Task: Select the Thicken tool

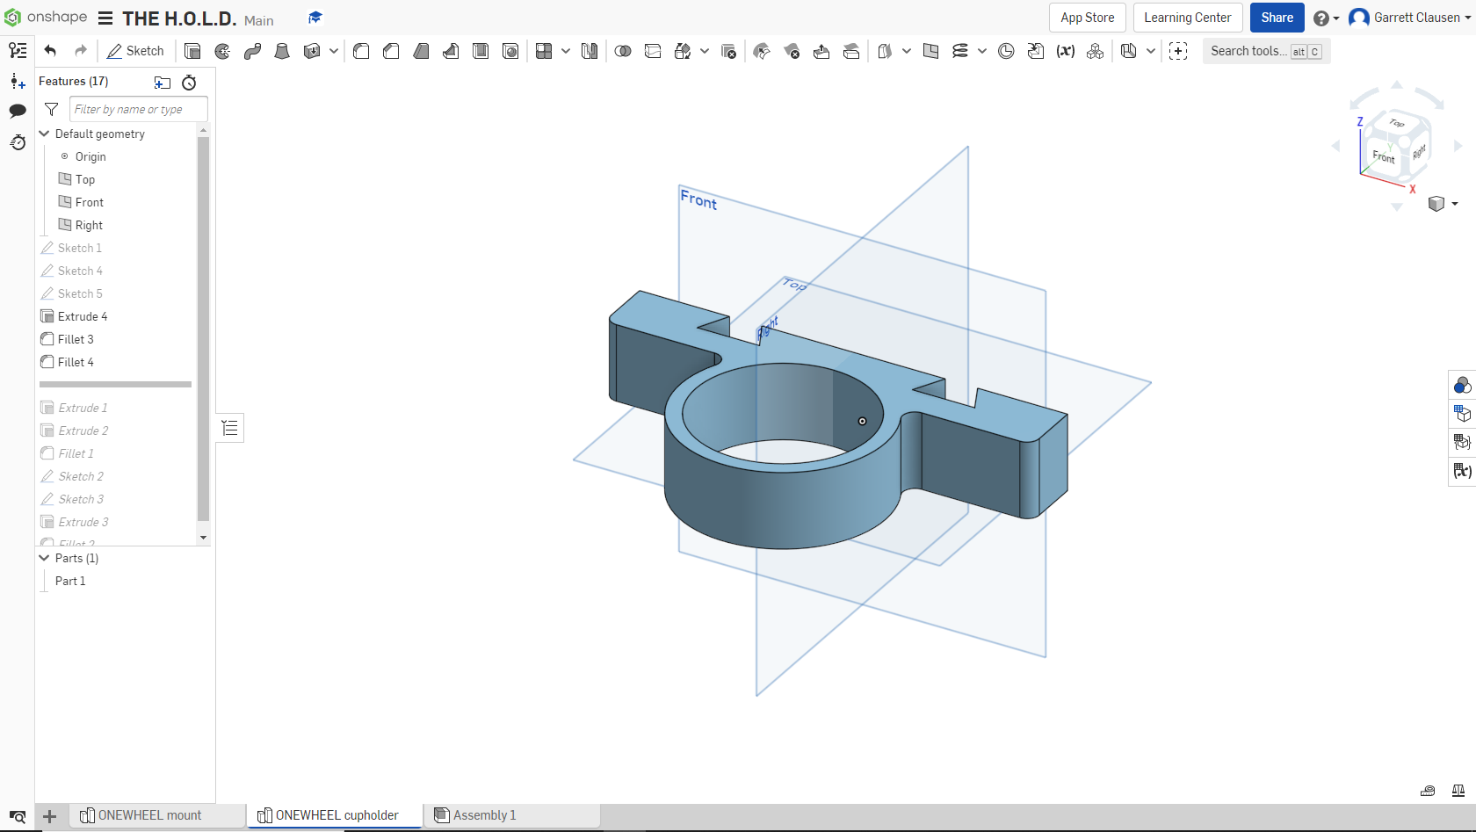Action: [x=311, y=51]
